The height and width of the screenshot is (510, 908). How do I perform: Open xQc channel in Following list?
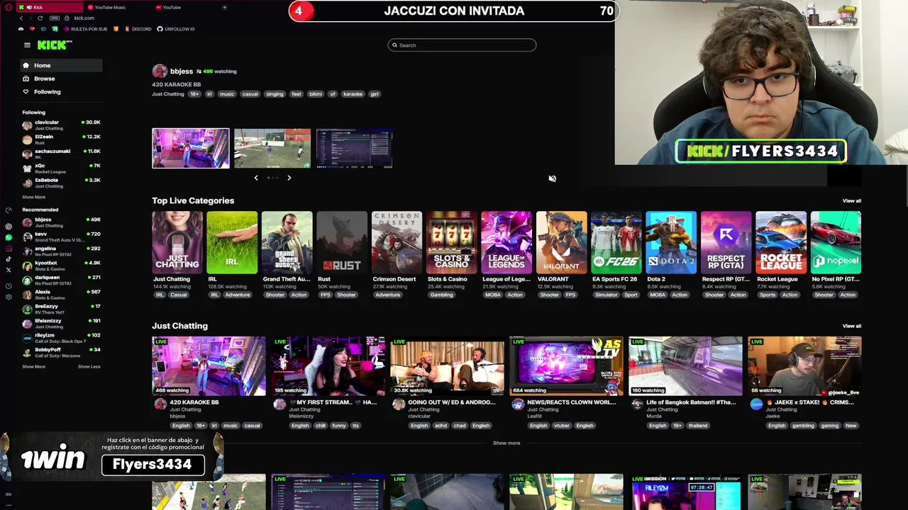[61, 169]
